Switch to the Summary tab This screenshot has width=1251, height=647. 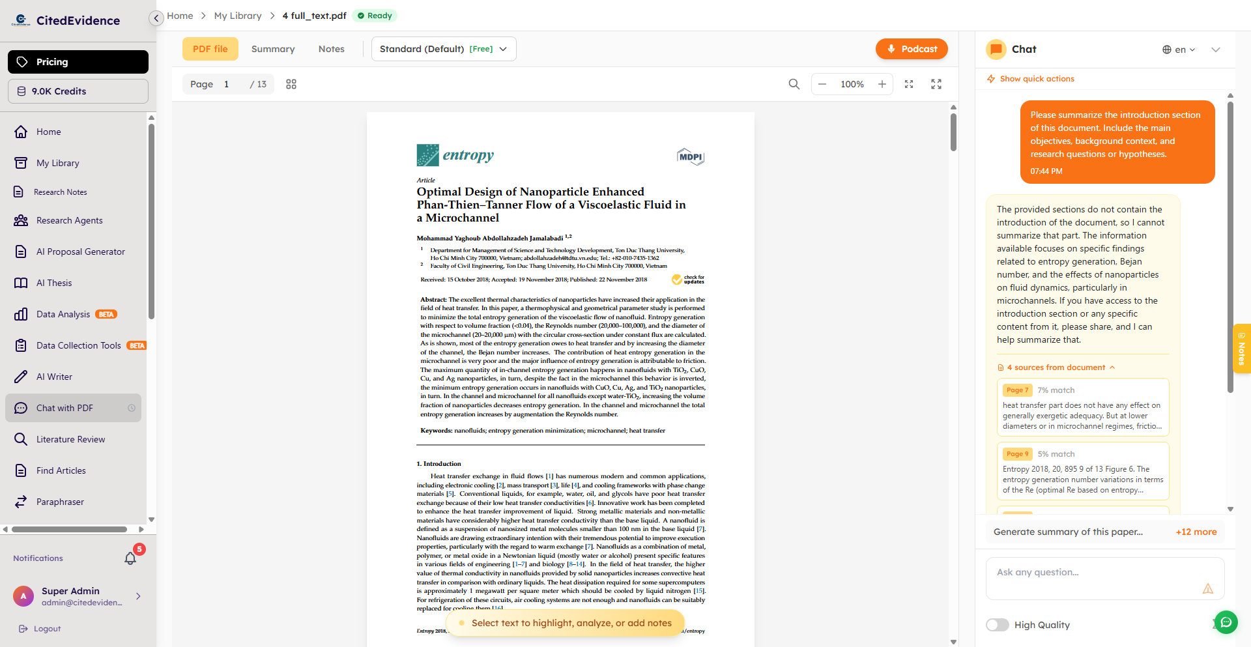pos(273,49)
